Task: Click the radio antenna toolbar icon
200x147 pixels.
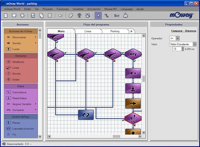Action: [79, 15]
